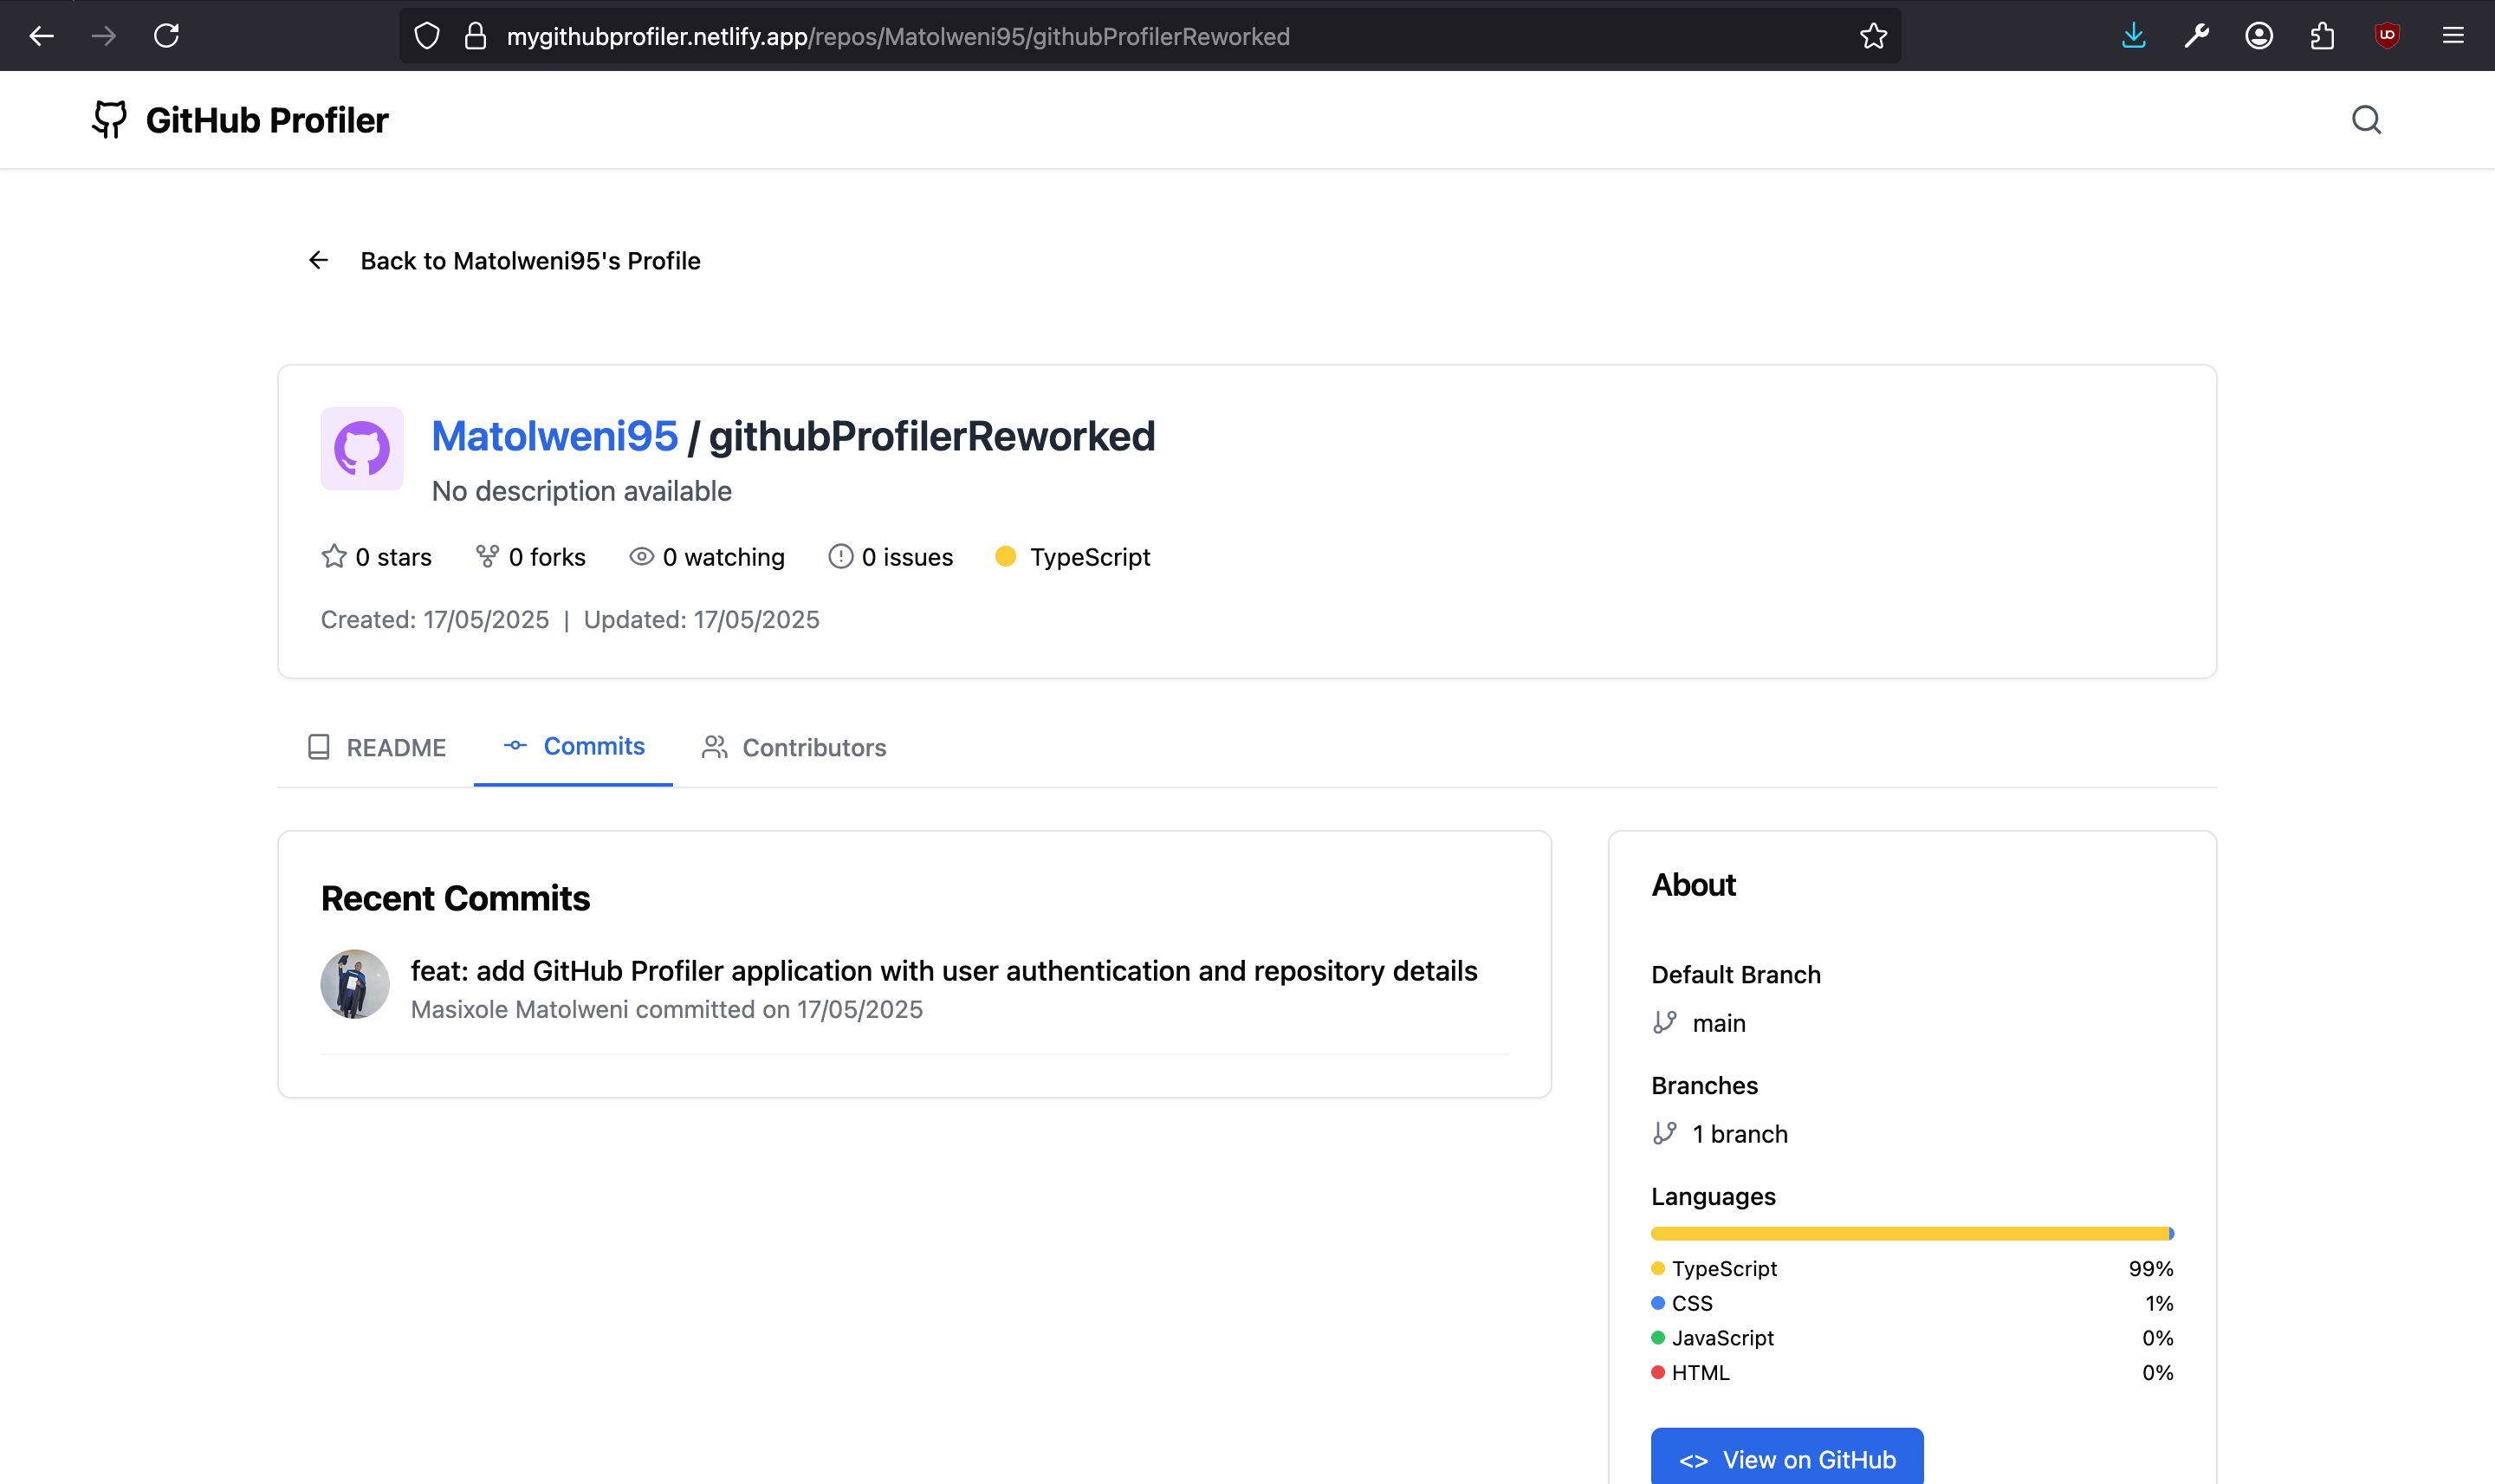The width and height of the screenshot is (2495, 1484).
Task: Click the GitHub Profiler title text
Action: [x=267, y=120]
